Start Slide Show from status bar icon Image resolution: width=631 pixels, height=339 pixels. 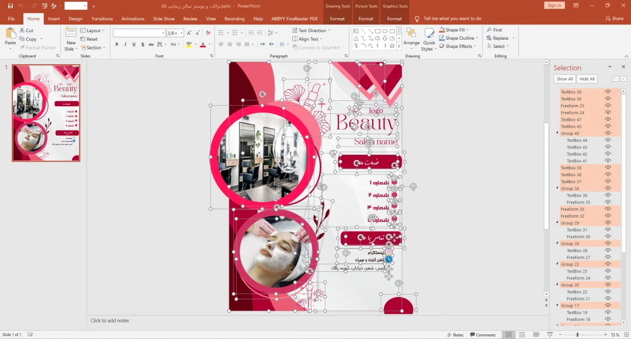(549, 335)
